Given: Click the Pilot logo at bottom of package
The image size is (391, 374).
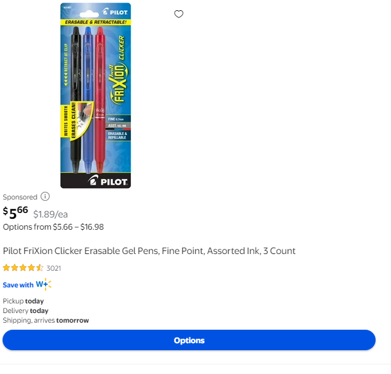Looking at the screenshot, I should pos(108,180).
